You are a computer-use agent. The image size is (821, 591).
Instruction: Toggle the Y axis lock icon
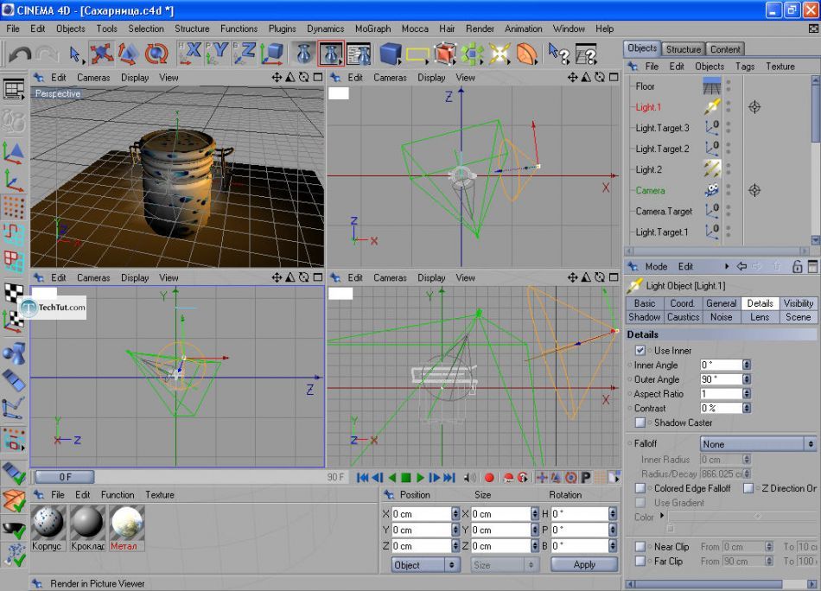pos(217,54)
